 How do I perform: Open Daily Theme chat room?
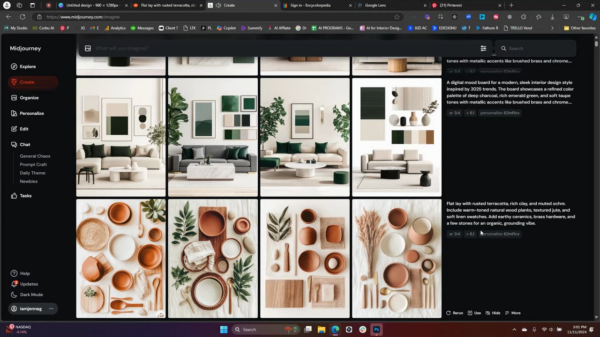pyautogui.click(x=32, y=173)
